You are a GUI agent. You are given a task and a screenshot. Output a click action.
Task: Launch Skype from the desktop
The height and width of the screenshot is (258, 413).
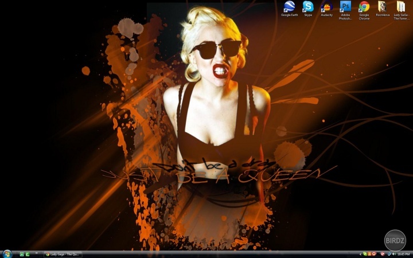pos(308,9)
